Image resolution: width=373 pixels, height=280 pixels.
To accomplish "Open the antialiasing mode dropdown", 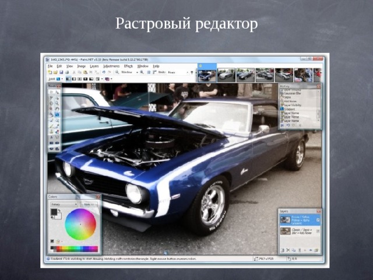I will [x=100, y=79].
